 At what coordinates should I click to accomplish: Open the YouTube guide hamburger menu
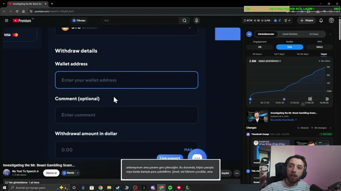tap(6, 20)
